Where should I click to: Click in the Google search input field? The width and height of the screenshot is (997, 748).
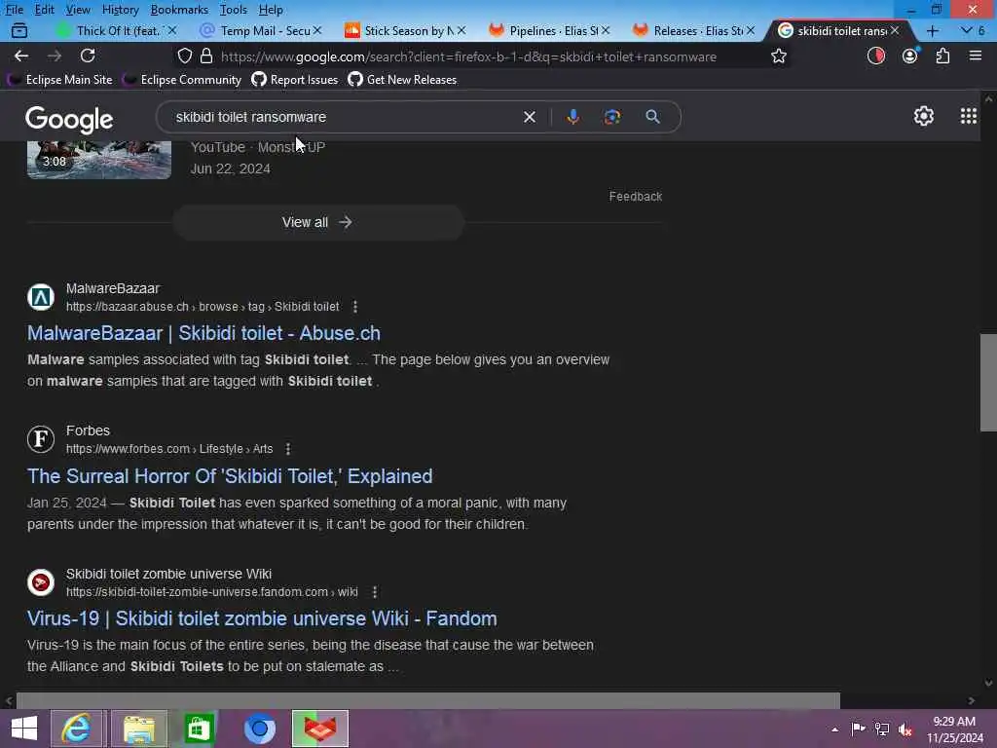coord(344,117)
